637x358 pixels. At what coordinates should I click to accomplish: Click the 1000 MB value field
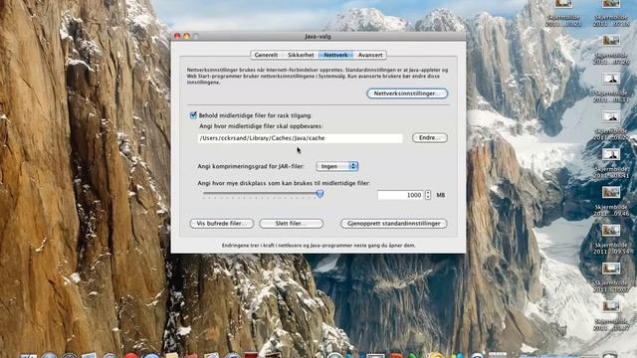tap(400, 195)
